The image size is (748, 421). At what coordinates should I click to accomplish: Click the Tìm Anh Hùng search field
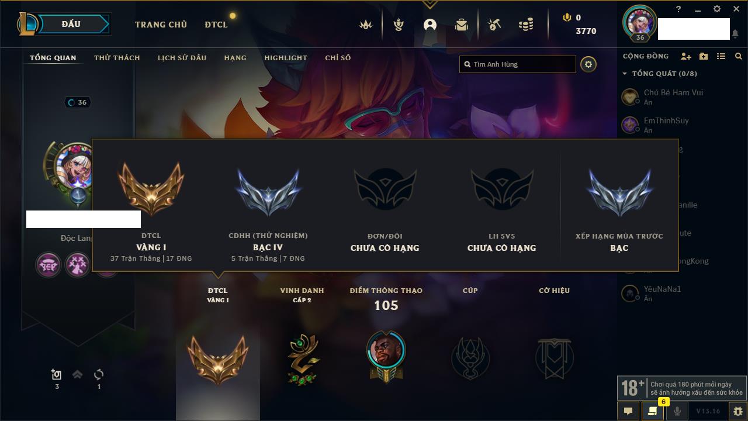(x=518, y=64)
